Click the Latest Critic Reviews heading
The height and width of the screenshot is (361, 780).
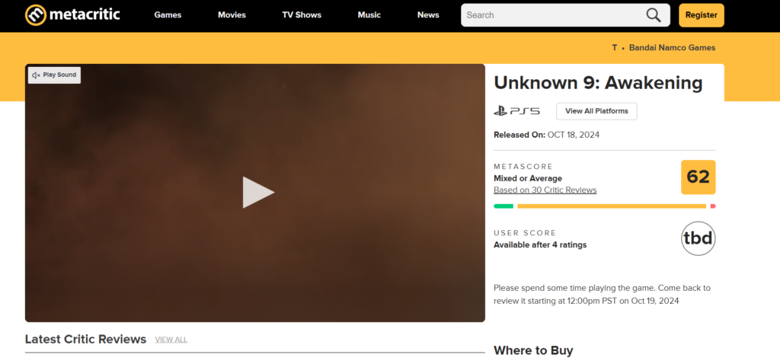point(85,339)
